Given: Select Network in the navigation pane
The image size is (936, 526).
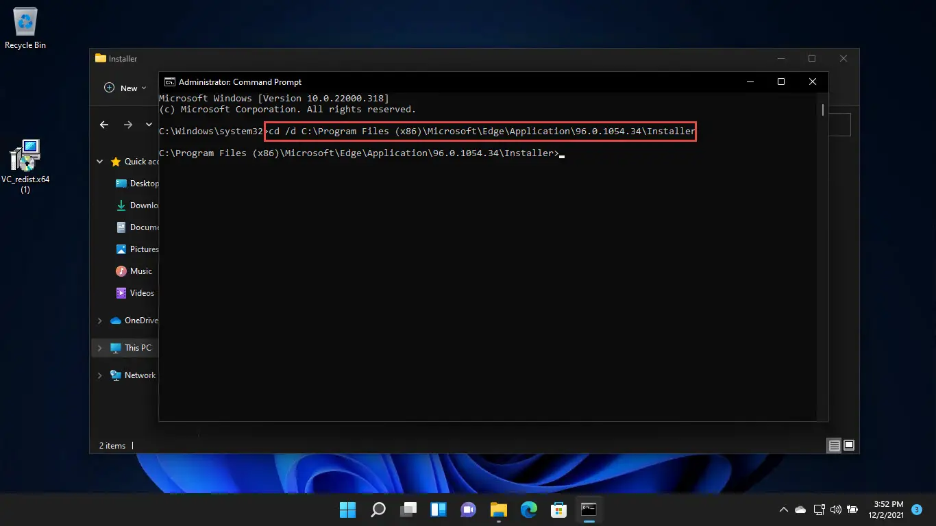Looking at the screenshot, I should pos(132,375).
